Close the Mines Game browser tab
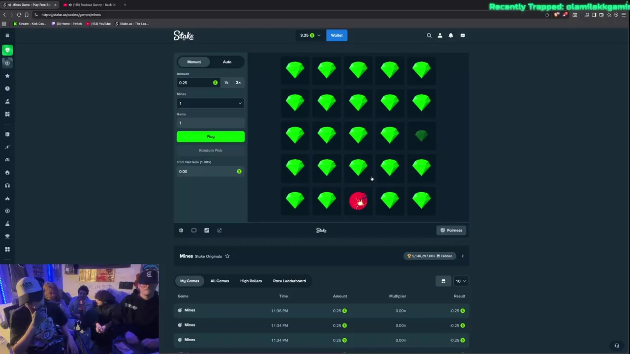This screenshot has height=354, width=630. point(55,5)
